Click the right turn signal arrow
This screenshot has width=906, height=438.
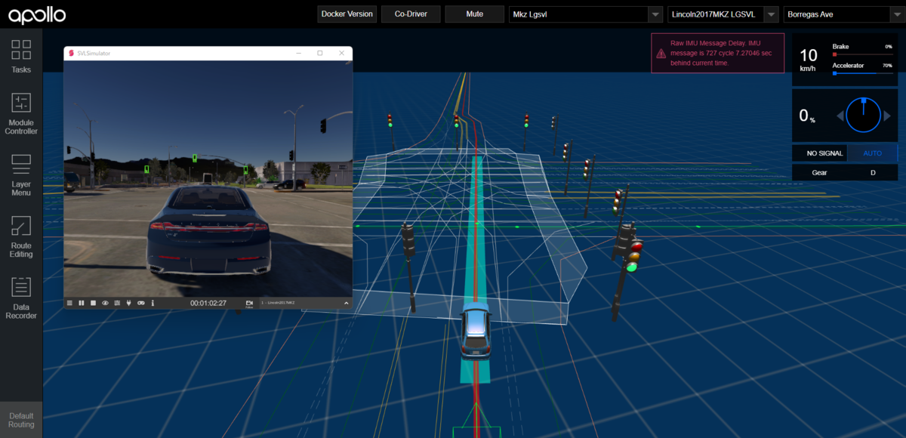[x=887, y=116]
